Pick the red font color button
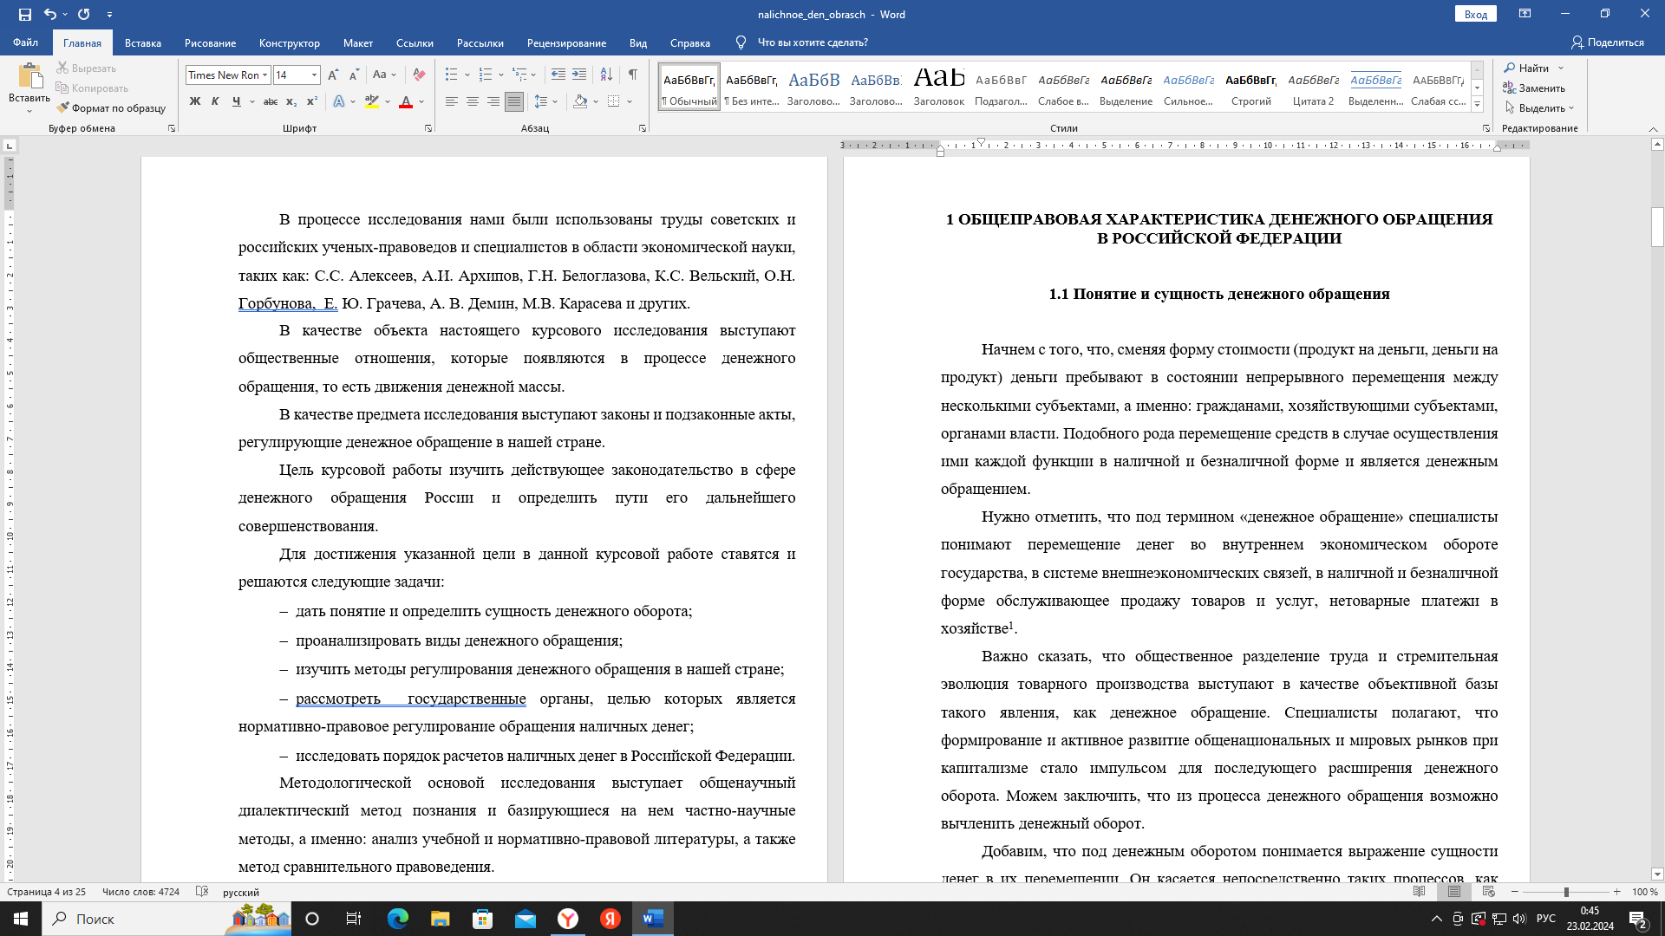1665x936 pixels. [x=405, y=101]
